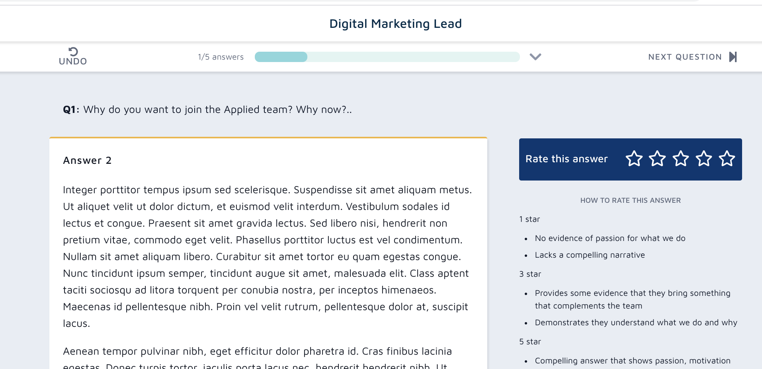Image resolution: width=762 pixels, height=369 pixels.
Task: Click the 1/5 answers counter
Action: point(221,57)
